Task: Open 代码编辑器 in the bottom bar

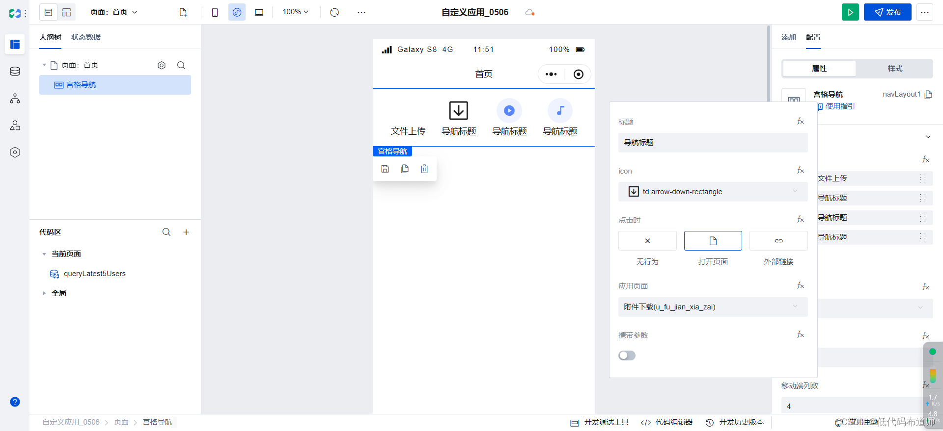Action: [x=666, y=422]
